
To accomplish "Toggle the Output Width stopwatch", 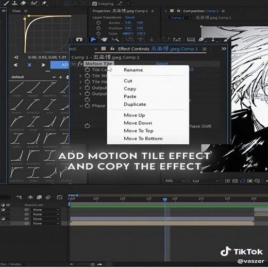I will [87, 88].
